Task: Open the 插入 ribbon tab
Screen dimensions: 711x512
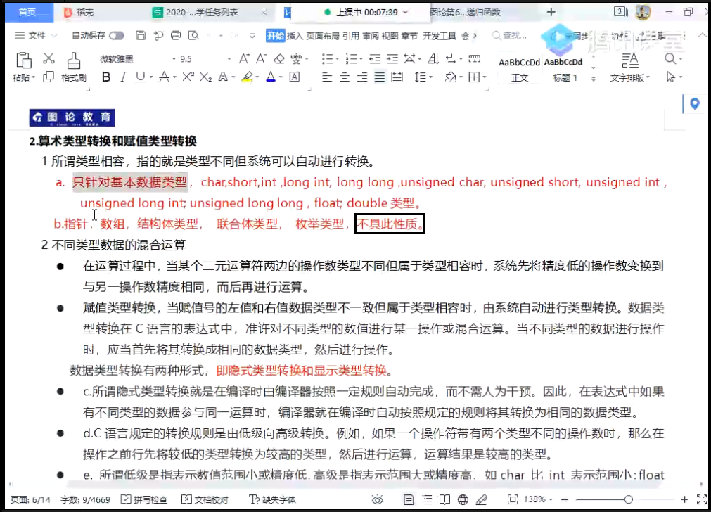Action: [295, 36]
